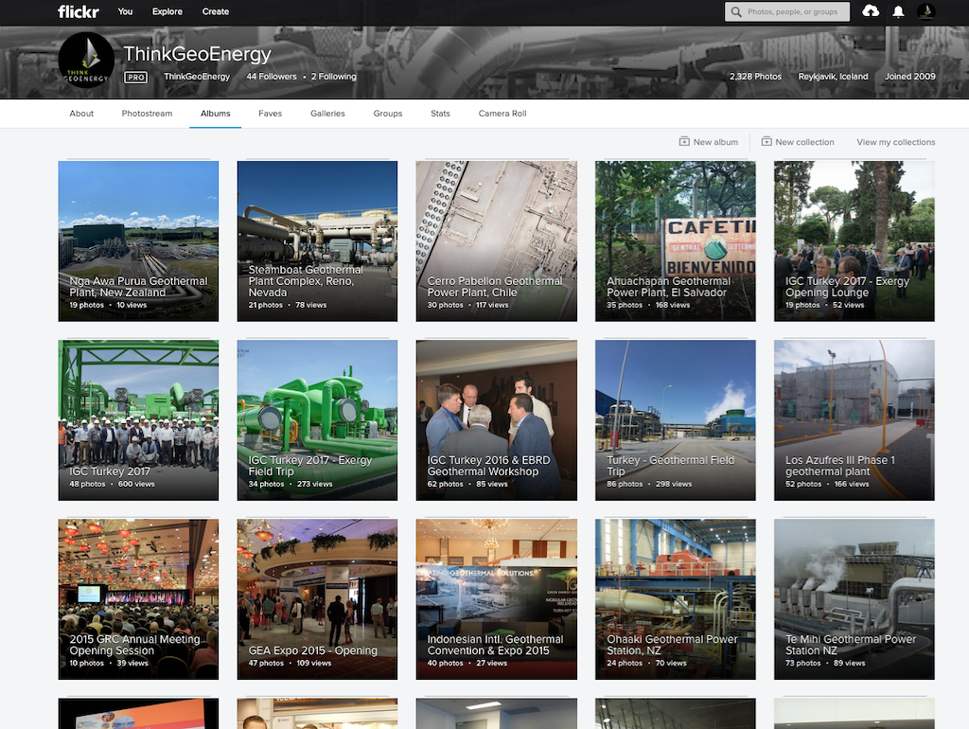Open Cerro Pabellon Geothermal Power Plant album
This screenshot has width=969, height=729.
point(496,240)
